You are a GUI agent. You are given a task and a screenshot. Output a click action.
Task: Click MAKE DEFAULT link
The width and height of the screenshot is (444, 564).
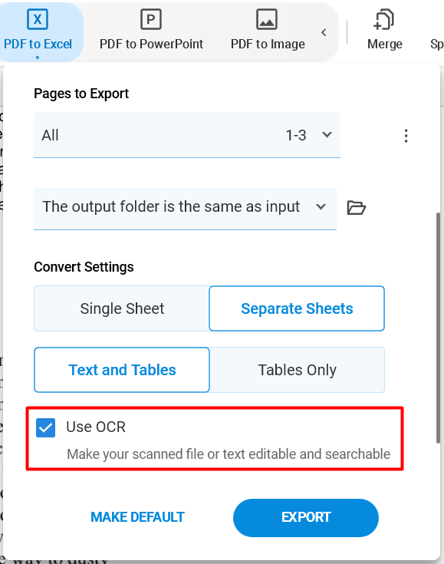[137, 517]
